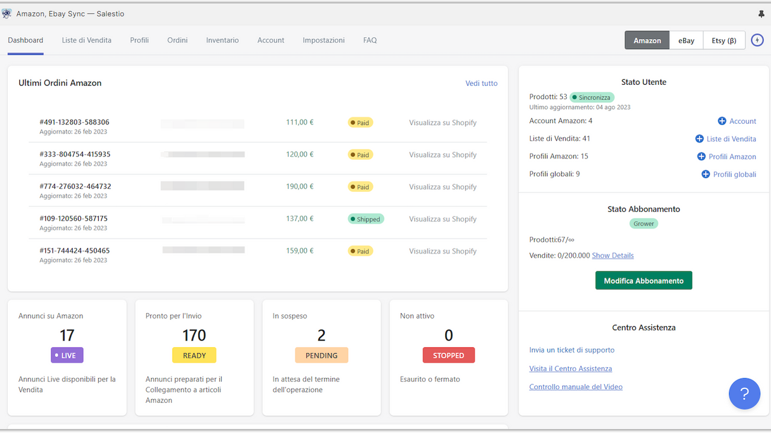Viewport: 771px width, 433px height.
Task: Click the 17 Annunci su Amazon count
Action: 67,335
